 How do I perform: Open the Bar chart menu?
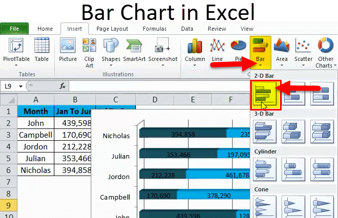(x=261, y=52)
